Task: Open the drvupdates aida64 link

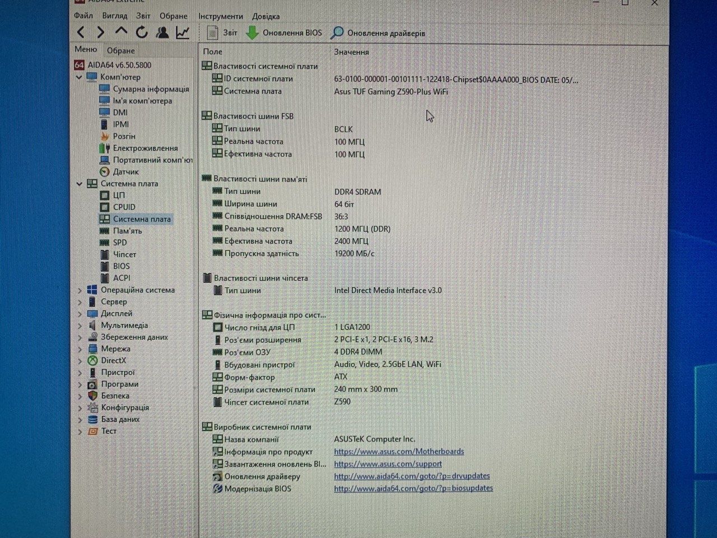Action: [x=412, y=476]
